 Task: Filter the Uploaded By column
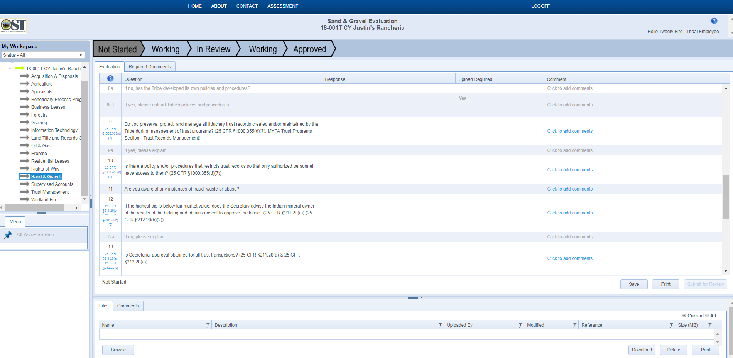point(520,325)
